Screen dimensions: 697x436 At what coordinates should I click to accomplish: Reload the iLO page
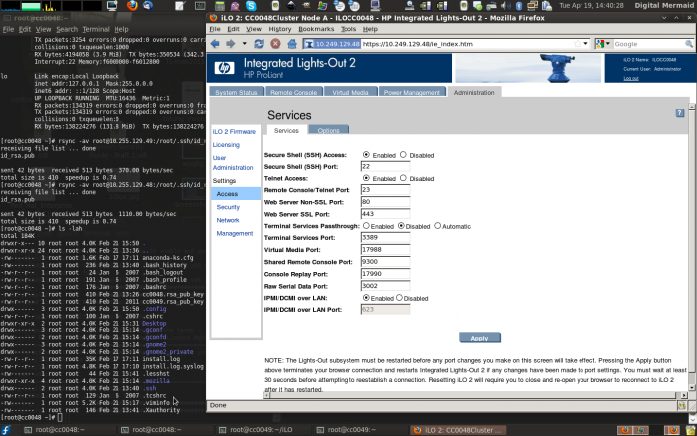pyautogui.click(x=259, y=44)
